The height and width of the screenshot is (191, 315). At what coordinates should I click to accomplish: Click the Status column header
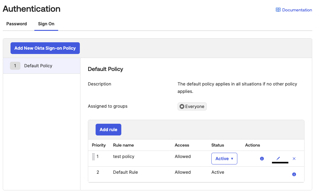point(218,145)
